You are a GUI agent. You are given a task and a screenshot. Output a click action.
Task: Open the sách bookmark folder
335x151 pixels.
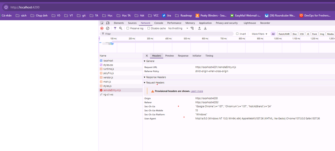click(x=21, y=15)
